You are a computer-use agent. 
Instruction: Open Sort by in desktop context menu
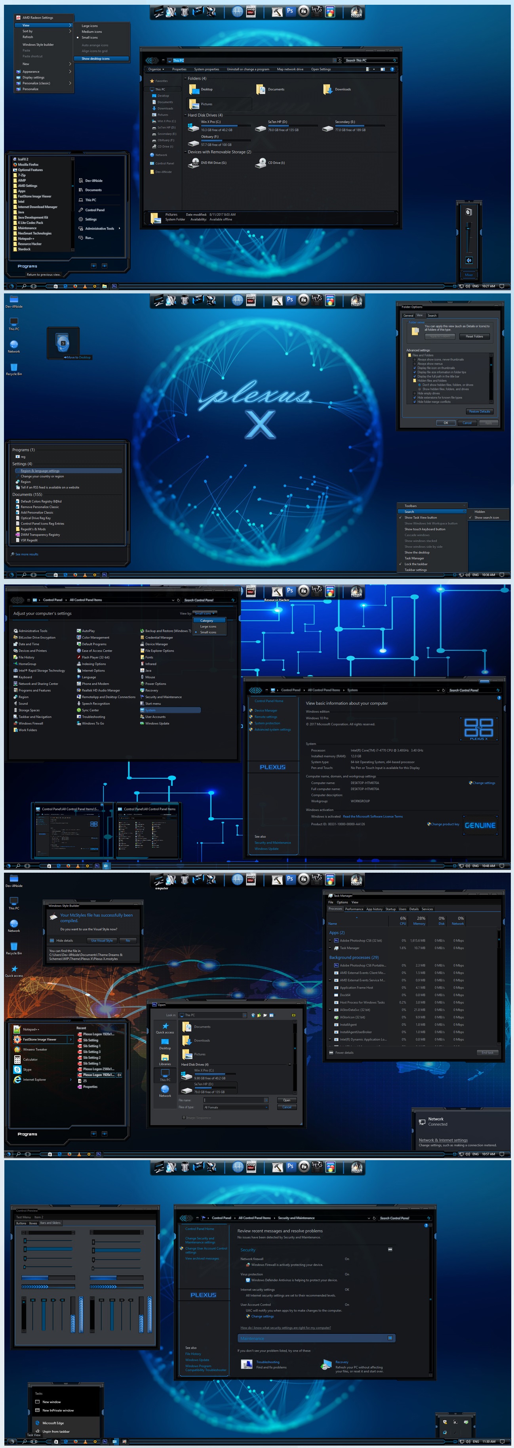pos(44,31)
